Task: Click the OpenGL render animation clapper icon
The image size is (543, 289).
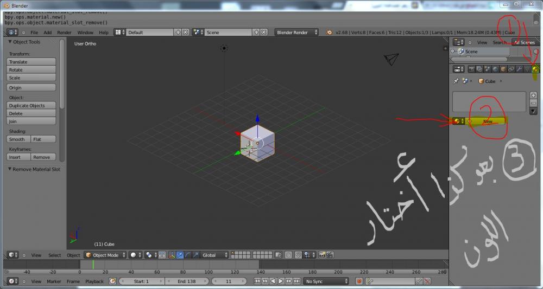Action: (330, 255)
